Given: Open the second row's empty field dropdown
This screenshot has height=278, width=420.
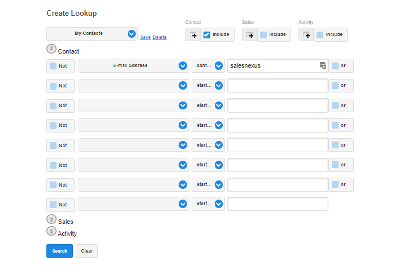Looking at the screenshot, I should [183, 86].
